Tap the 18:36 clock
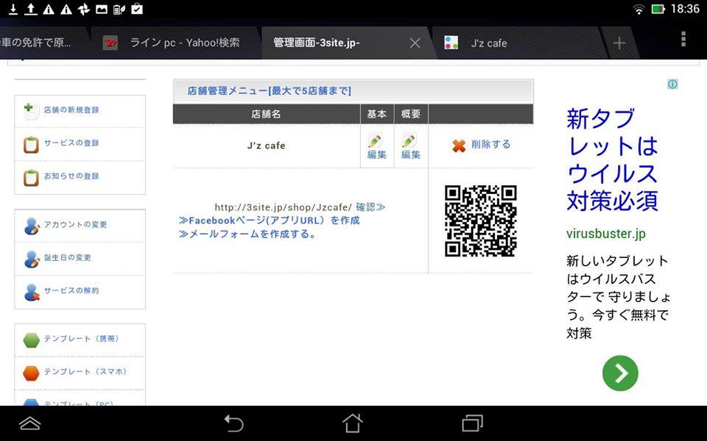Viewport: 707px width, 441px height. tap(685, 9)
